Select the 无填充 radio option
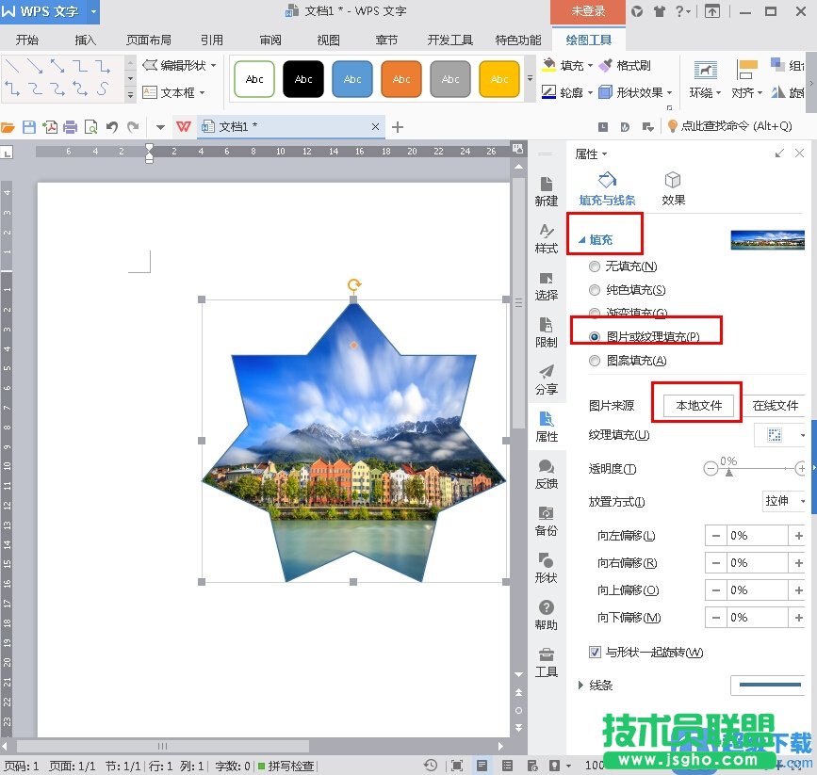Viewport: 817px width, 775px height. pyautogui.click(x=595, y=267)
